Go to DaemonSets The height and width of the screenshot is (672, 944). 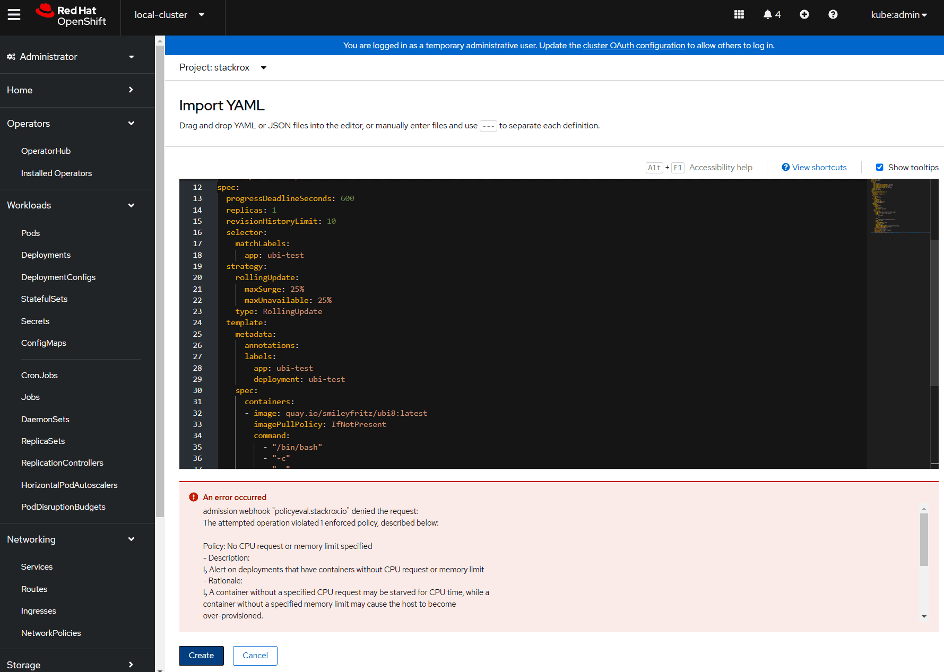click(45, 420)
